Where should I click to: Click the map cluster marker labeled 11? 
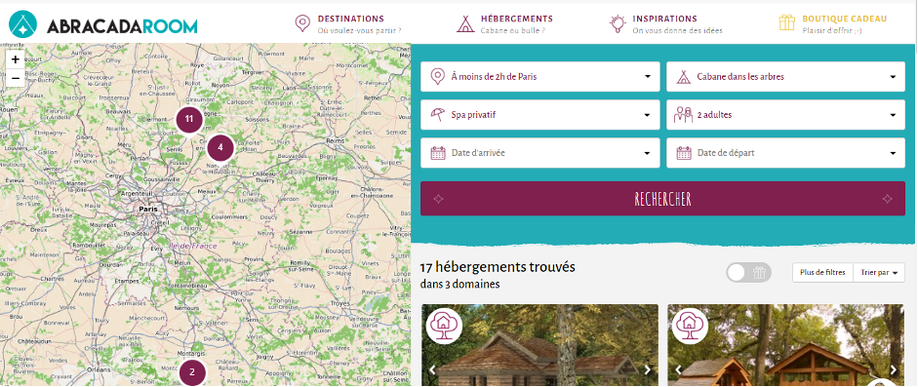point(188,119)
